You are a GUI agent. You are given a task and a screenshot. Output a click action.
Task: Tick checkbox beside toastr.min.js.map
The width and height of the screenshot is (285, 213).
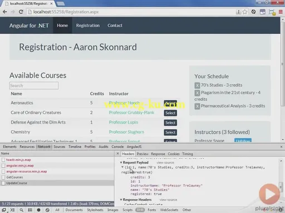[x=3, y=160]
